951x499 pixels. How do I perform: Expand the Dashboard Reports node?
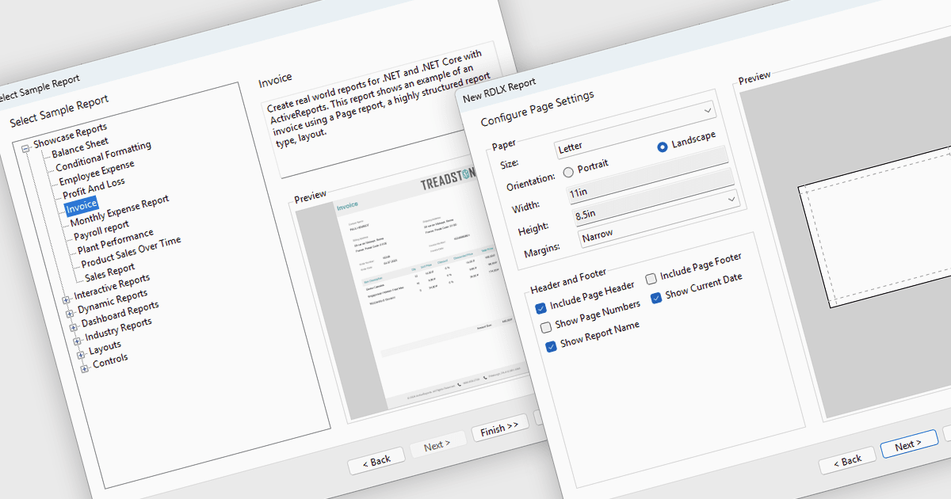click(74, 327)
